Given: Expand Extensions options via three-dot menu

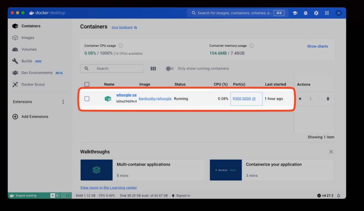Looking at the screenshot, I should pos(63,101).
